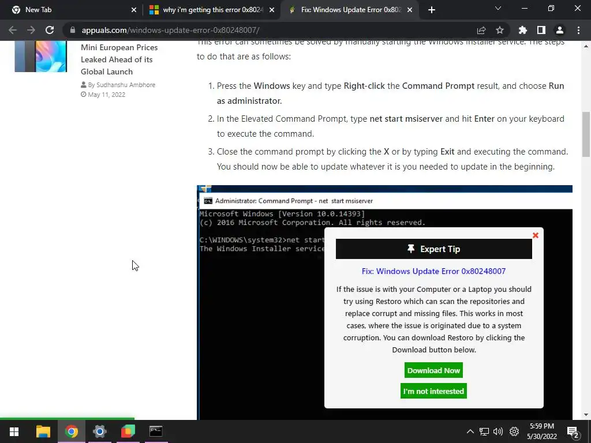Close the New Tab tab

click(134, 10)
